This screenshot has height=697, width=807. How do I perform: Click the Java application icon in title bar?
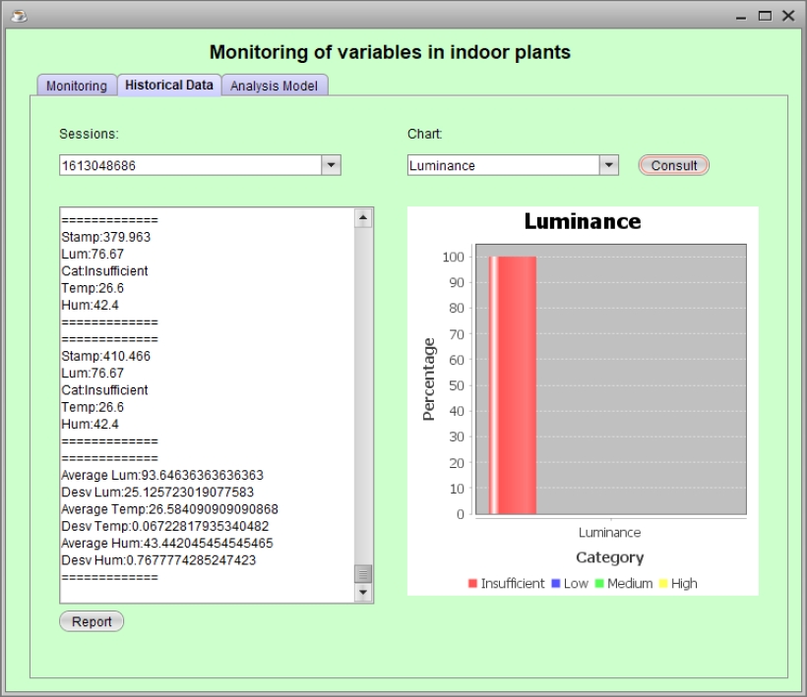pyautogui.click(x=16, y=16)
